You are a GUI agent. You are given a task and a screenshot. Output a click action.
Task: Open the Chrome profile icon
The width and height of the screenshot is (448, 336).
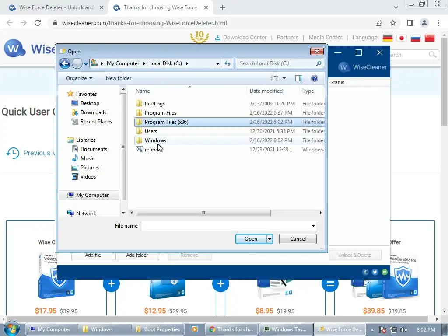pos(424,23)
